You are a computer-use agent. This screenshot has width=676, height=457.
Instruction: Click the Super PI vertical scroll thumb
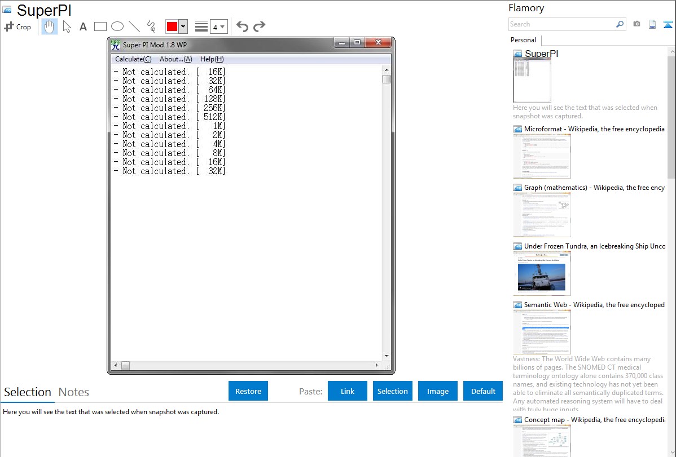(x=387, y=79)
